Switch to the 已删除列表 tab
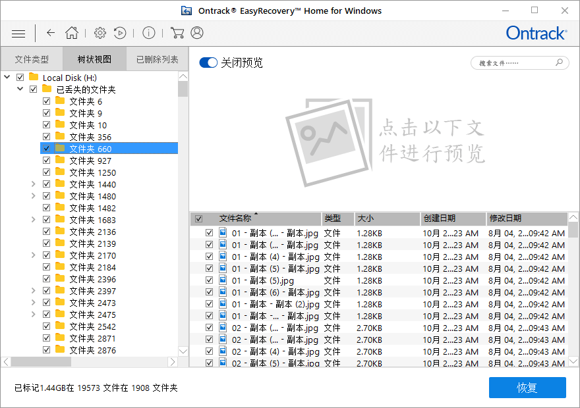The height and width of the screenshot is (408, 580). coord(158,59)
